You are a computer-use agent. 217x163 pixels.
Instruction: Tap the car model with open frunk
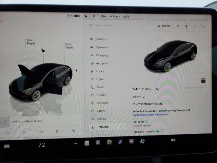pyautogui.click(x=41, y=82)
